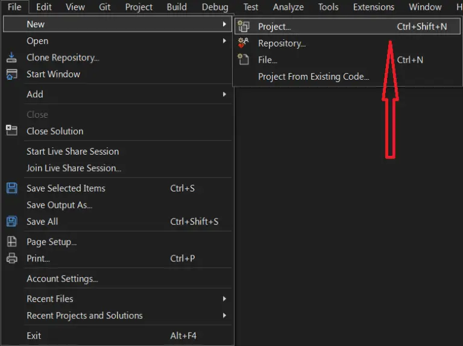The width and height of the screenshot is (463, 346).
Task: Select Recent Files entry
Action: 117,299
